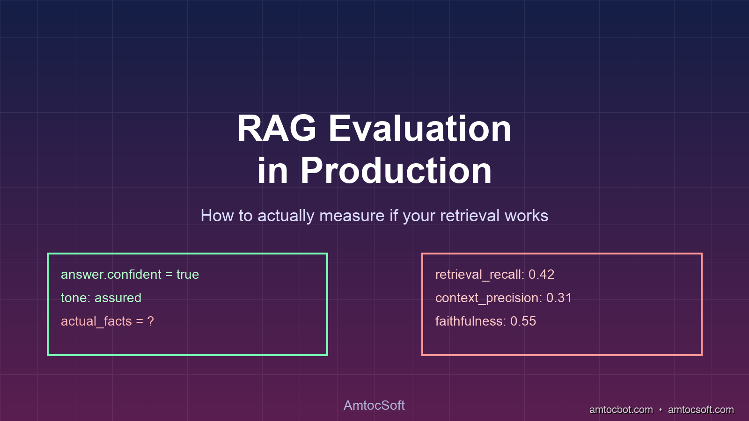749x421 pixels.
Task: Select the 'answer.confident = true' line
Action: 130,275
